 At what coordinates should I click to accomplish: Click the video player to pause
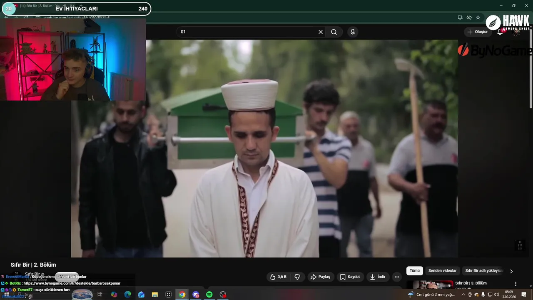tap(264, 149)
